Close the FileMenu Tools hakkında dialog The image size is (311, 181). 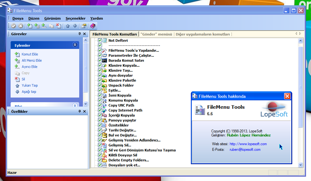[x=287, y=96]
